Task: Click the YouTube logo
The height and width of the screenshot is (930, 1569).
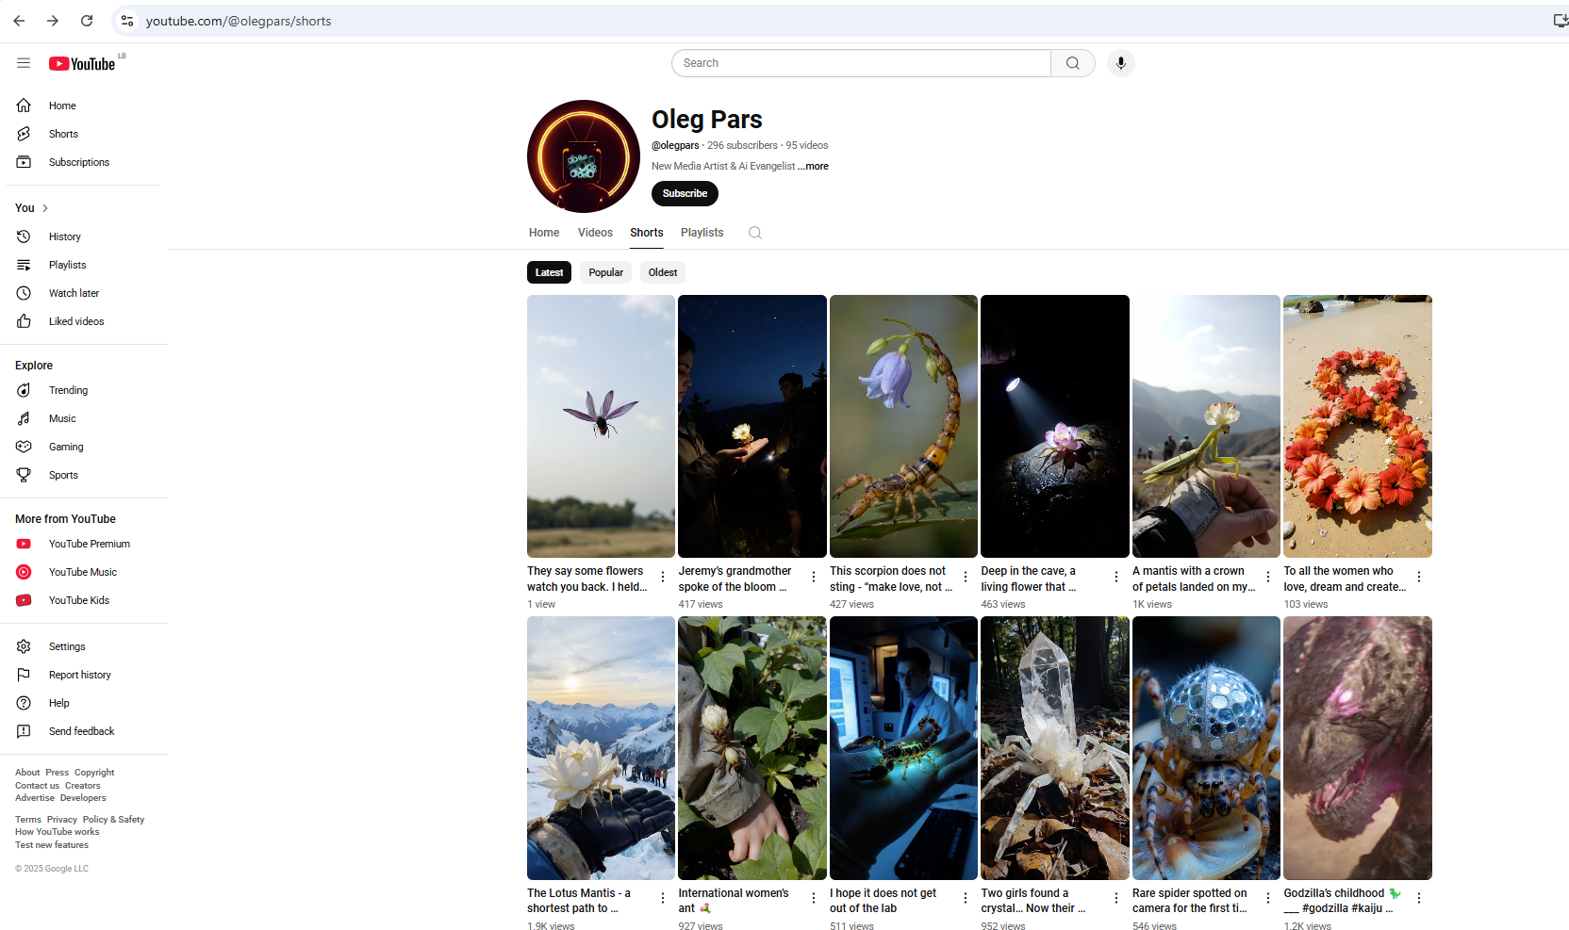Action: pyautogui.click(x=83, y=63)
